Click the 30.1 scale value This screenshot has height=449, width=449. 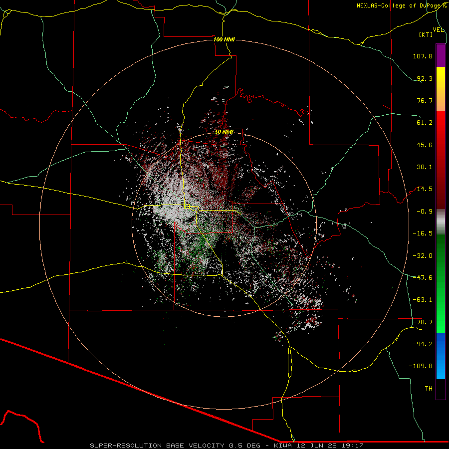pos(425,167)
